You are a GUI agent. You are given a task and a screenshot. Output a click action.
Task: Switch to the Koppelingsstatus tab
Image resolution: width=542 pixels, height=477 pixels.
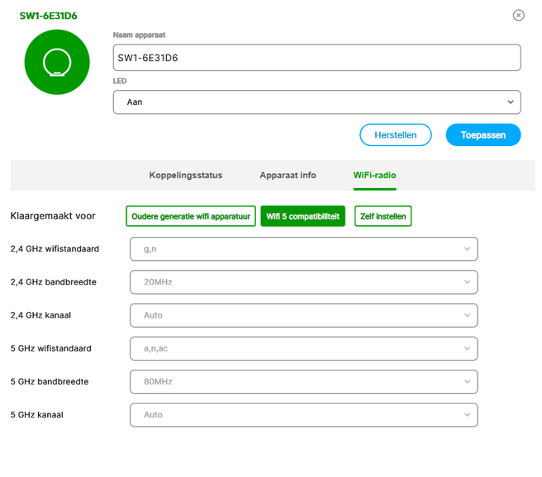coord(186,175)
